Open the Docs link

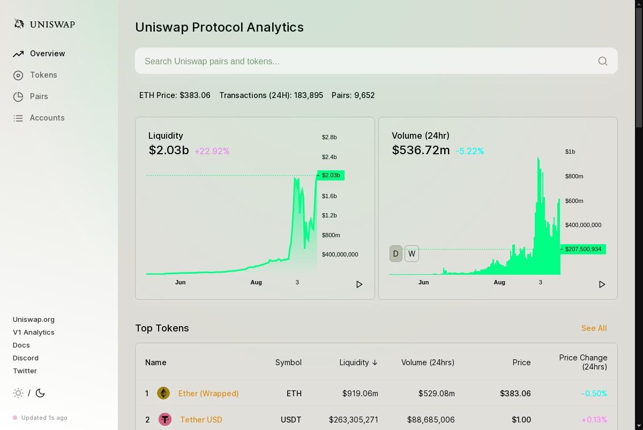(21, 345)
